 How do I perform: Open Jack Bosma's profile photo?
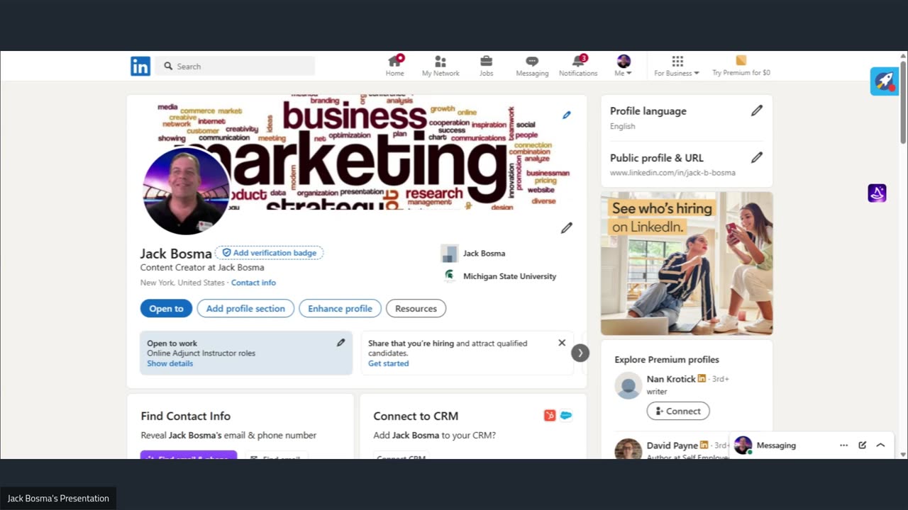pyautogui.click(x=186, y=191)
